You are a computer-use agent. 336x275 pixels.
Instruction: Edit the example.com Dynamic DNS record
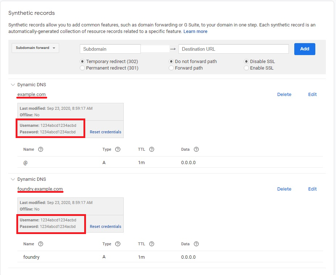coord(312,94)
